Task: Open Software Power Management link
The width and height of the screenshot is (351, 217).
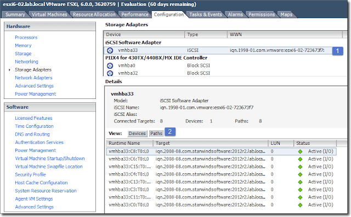Action: [35, 150]
